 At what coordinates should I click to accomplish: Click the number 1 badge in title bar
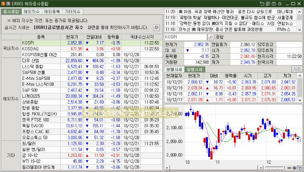[3, 4]
